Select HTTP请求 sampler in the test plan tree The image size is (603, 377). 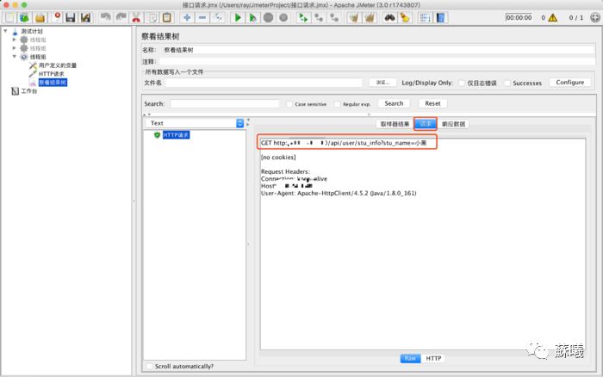coord(51,74)
